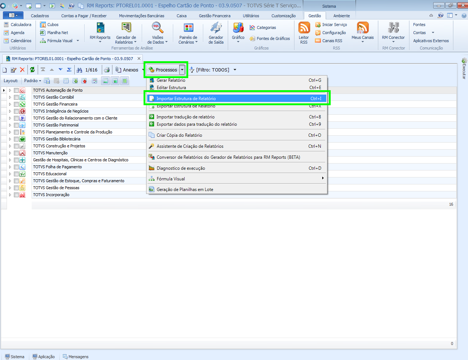Tick checkbox for TOTVS Folha de Pagamento
The height and width of the screenshot is (360, 468).
point(16,167)
